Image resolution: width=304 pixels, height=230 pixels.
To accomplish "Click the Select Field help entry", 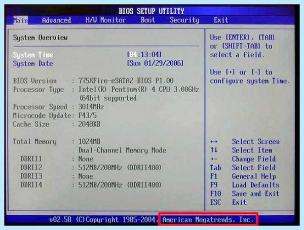I will [254, 168].
